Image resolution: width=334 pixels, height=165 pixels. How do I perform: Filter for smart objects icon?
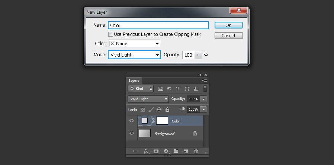196,89
